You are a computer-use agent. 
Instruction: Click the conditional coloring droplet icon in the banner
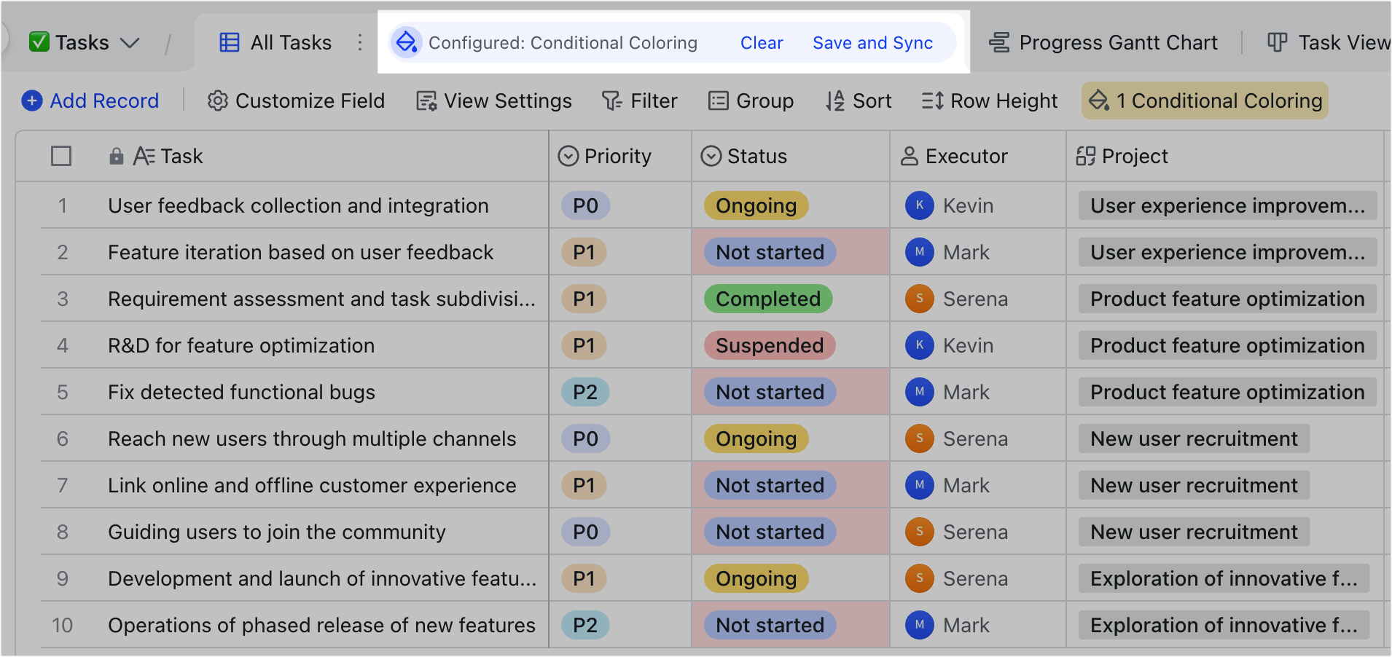click(x=407, y=42)
